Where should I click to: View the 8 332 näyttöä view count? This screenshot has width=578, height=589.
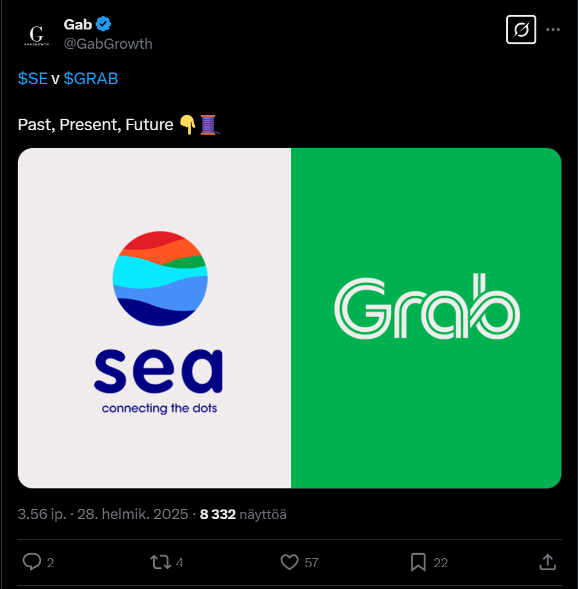point(243,514)
